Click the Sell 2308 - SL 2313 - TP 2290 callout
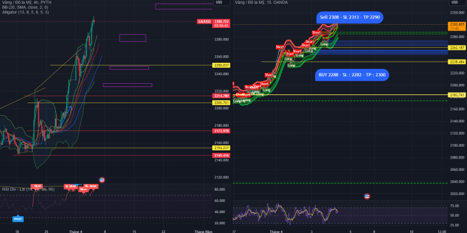The width and height of the screenshot is (467, 233). coord(350,17)
